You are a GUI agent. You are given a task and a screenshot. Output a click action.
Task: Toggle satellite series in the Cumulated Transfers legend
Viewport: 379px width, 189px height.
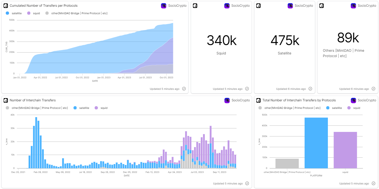[14, 13]
